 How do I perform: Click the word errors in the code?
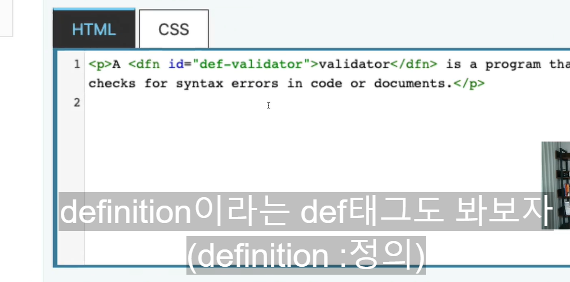[255, 84]
